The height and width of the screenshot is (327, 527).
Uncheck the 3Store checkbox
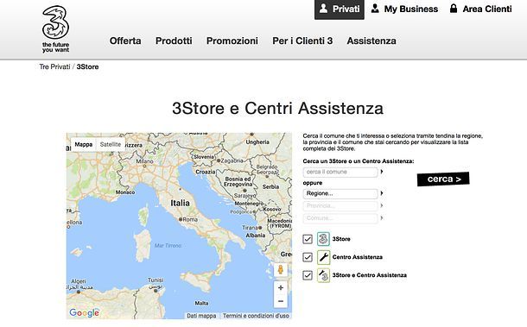tap(308, 239)
